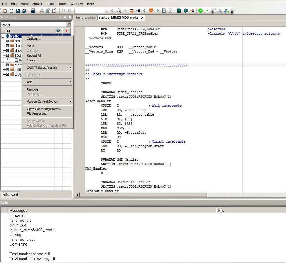Click the Save All toolbar icon
The height and width of the screenshot is (263, 286).
pos(24,11)
